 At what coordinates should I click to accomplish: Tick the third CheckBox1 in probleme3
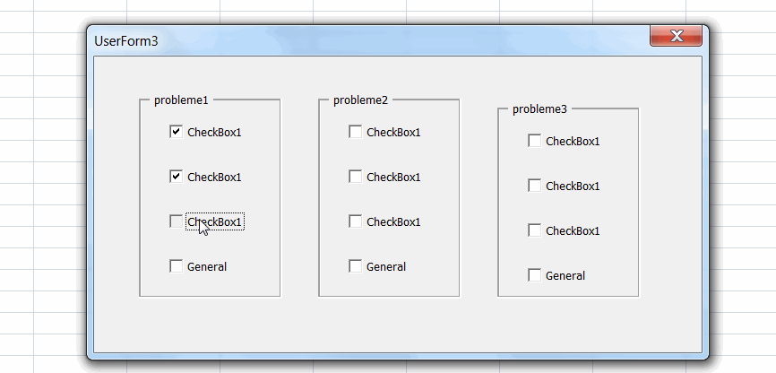[x=534, y=230]
